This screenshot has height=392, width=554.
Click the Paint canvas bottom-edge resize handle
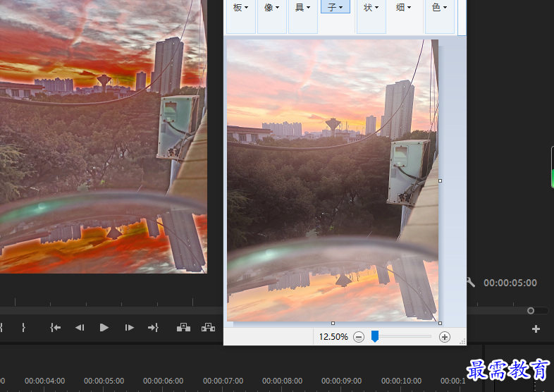[x=333, y=323]
